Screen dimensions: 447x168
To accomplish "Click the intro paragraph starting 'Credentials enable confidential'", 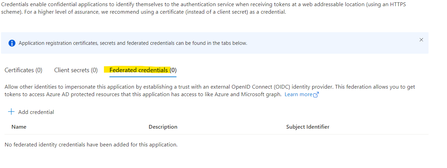I will [x=204, y=9].
